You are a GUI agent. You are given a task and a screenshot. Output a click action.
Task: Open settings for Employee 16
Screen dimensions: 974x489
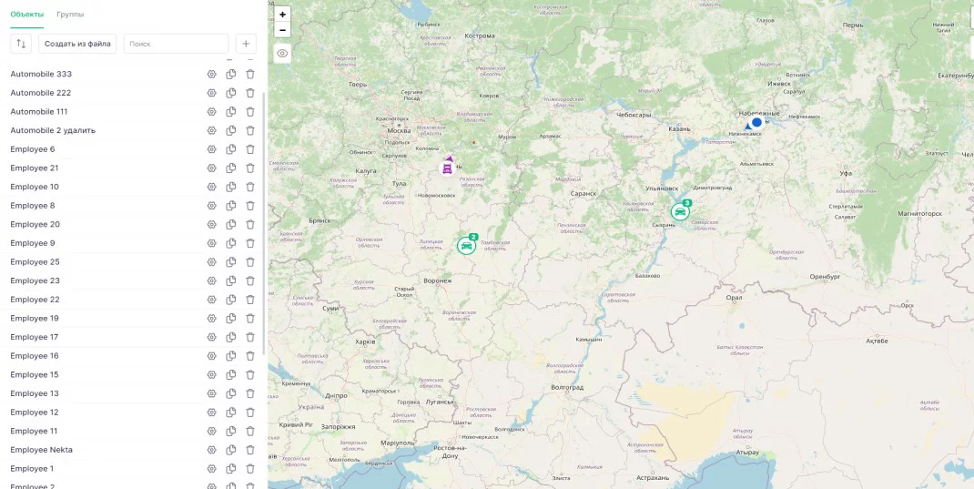[x=212, y=356]
